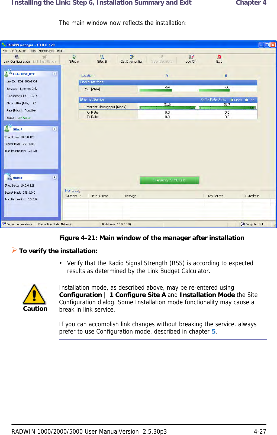The width and height of the screenshot is (277, 435).
Task: Minimize the RADWIN Manager window
Action: point(261,45)
